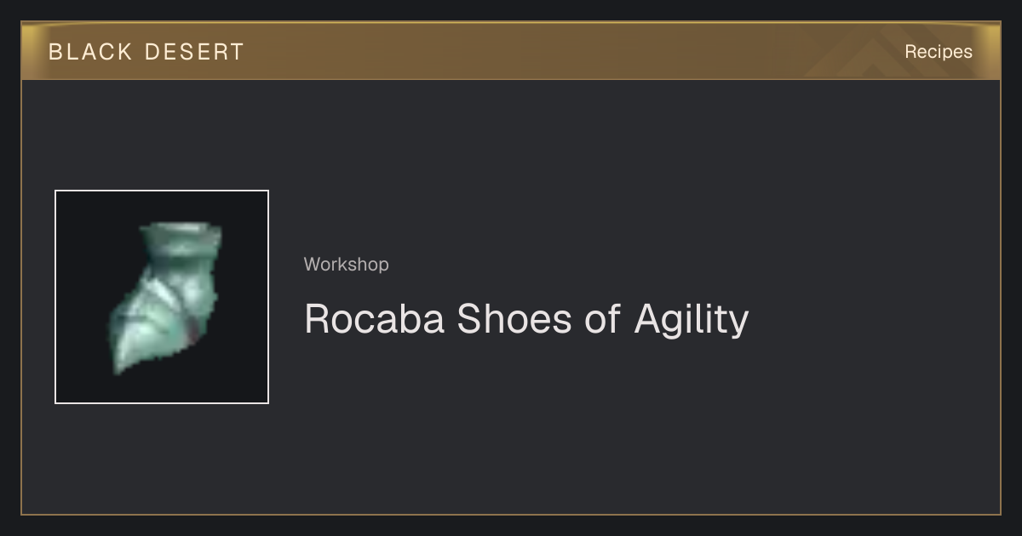Screen dimensions: 1022x536
Task: Click the white frame around item thumbnail
Action: 162,191
